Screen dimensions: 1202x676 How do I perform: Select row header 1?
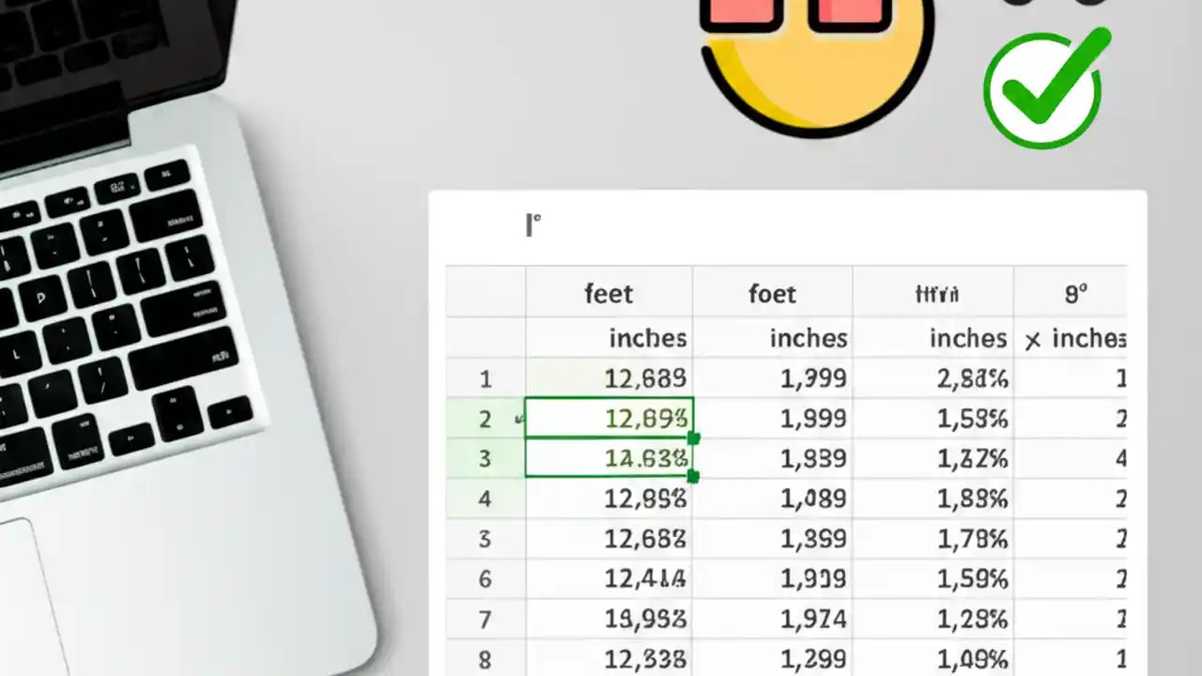pyautogui.click(x=485, y=378)
